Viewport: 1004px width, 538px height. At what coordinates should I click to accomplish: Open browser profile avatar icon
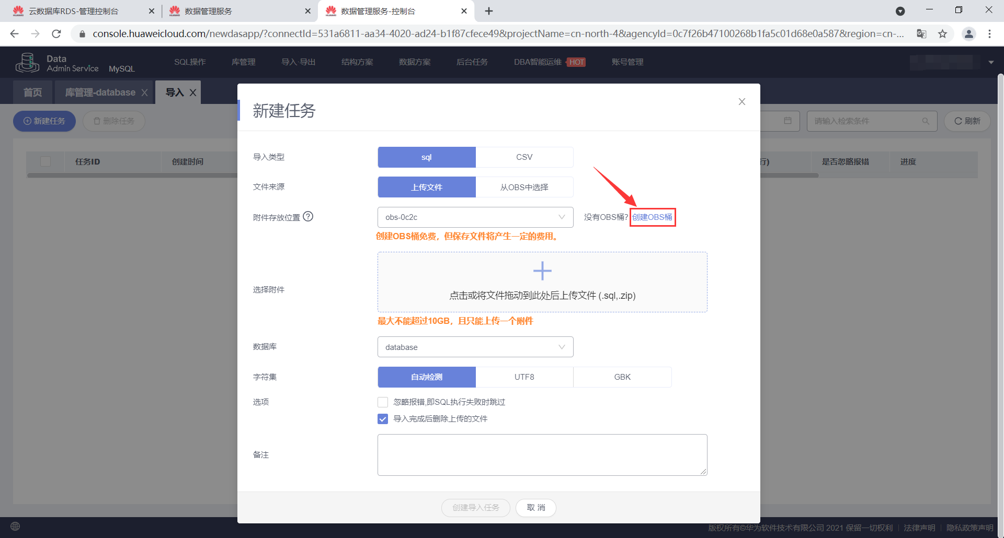click(968, 34)
